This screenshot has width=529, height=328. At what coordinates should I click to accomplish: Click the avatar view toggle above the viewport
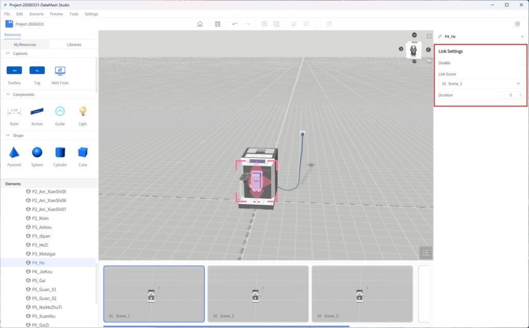pyautogui.click(x=414, y=50)
